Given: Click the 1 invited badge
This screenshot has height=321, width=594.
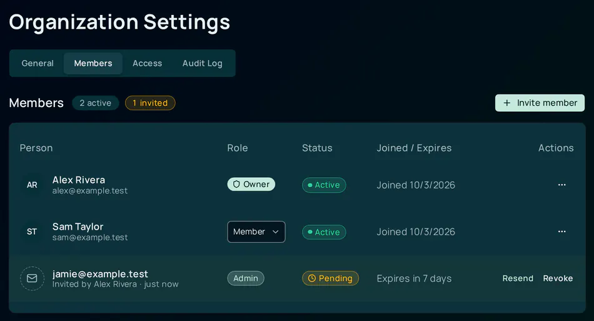Looking at the screenshot, I should (150, 103).
